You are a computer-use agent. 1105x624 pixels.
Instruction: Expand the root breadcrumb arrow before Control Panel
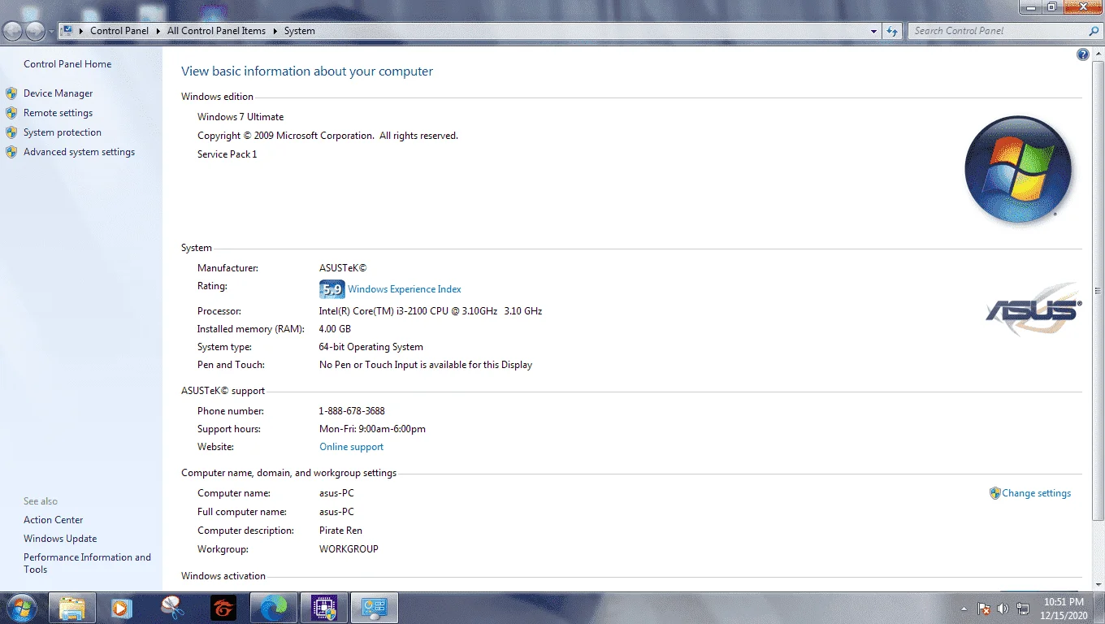[82, 31]
